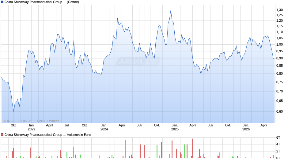Click the 1,15 price axis label
This screenshot has width=288, height=161.
pos(279,26)
